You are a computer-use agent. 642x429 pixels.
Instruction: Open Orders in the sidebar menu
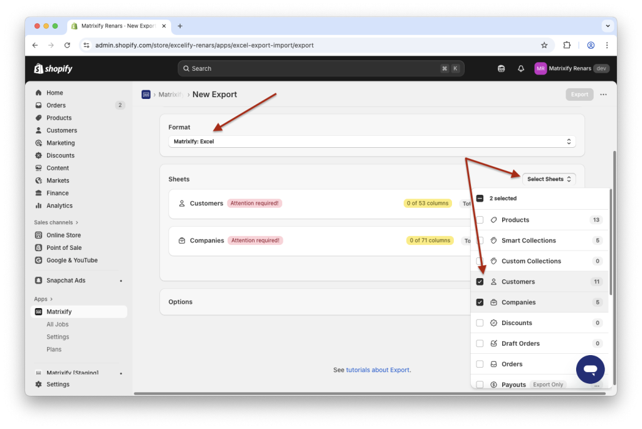point(56,105)
